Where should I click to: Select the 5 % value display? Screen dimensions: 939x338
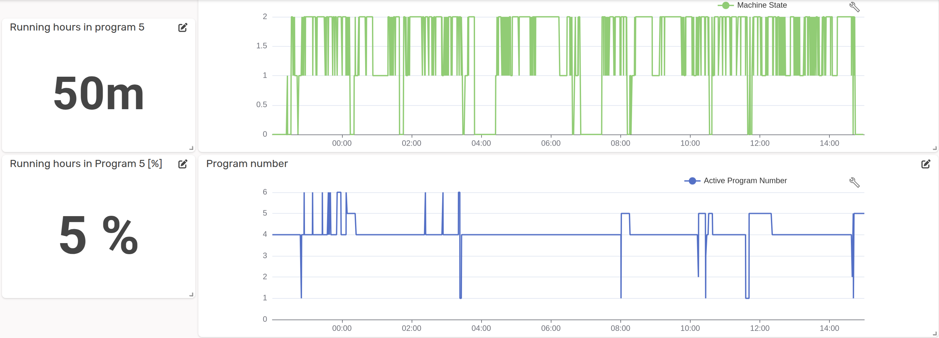point(99,235)
